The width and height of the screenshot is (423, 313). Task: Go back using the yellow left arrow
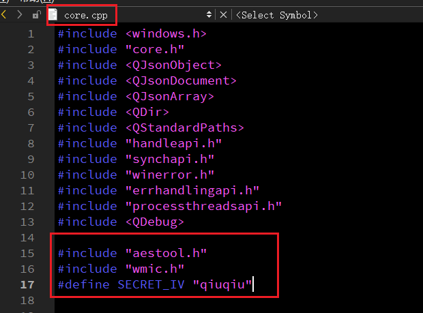[4, 14]
